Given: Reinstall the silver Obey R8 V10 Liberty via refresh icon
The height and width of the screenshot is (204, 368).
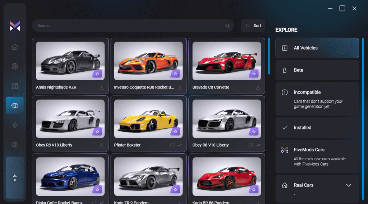Looking at the screenshot, I should [x=250, y=145].
